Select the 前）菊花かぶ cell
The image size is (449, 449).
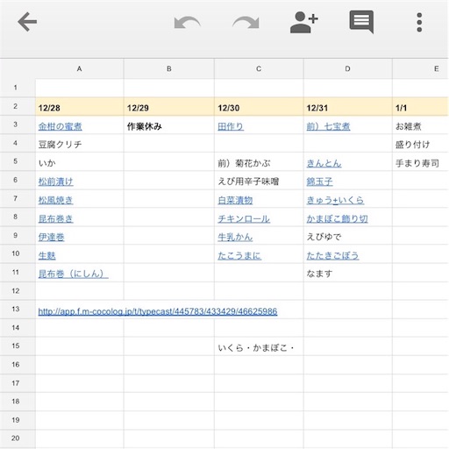259,162
